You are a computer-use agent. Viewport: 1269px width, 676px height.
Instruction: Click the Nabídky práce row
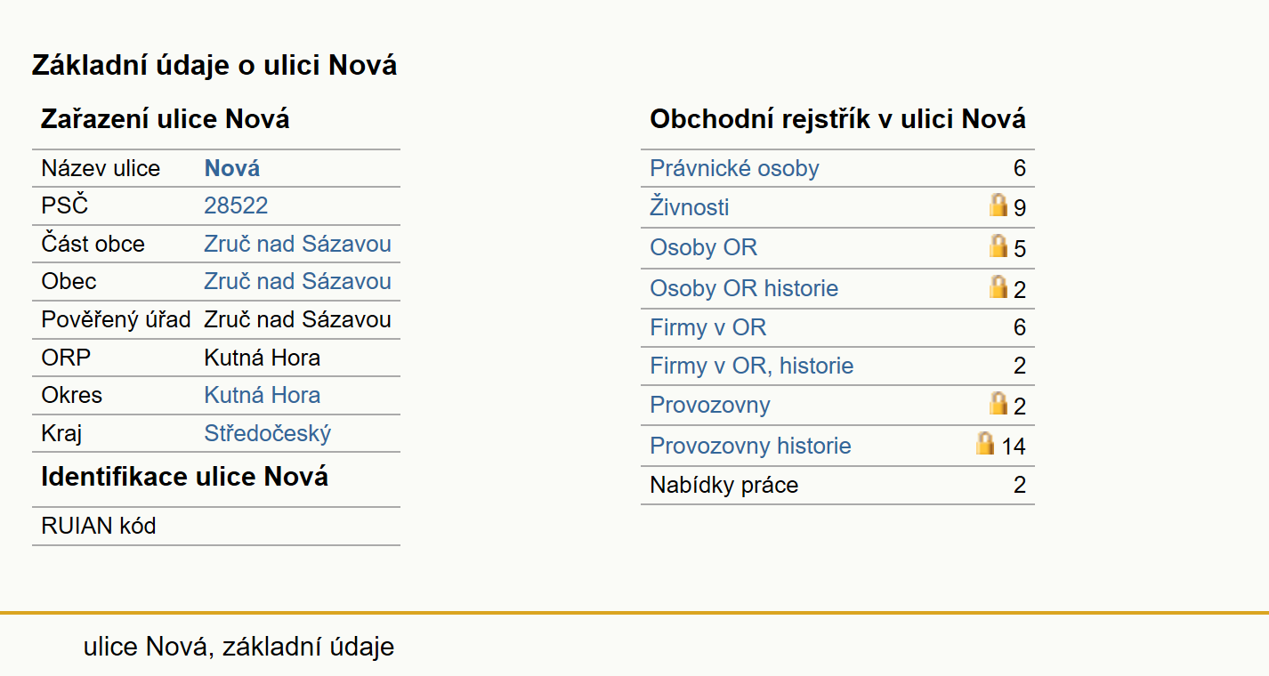point(837,485)
